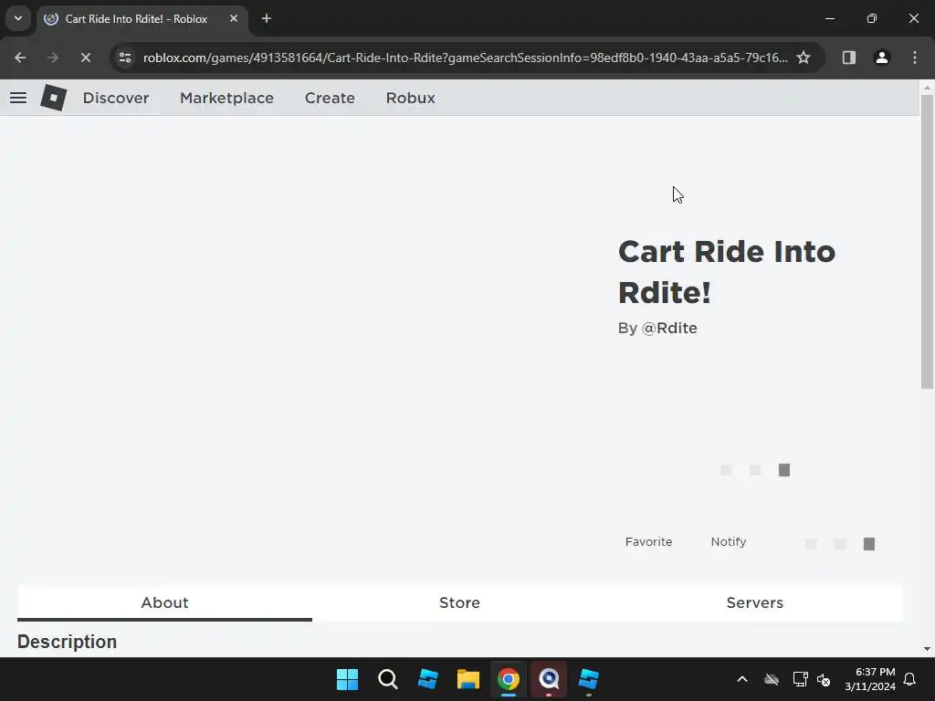This screenshot has height=701, width=935.
Task: Open File Explorer from the taskbar
Action: pyautogui.click(x=468, y=679)
